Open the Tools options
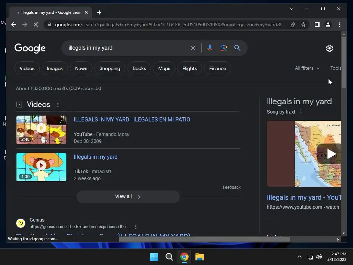Viewport: 353px width, 265px height. tap(335, 68)
